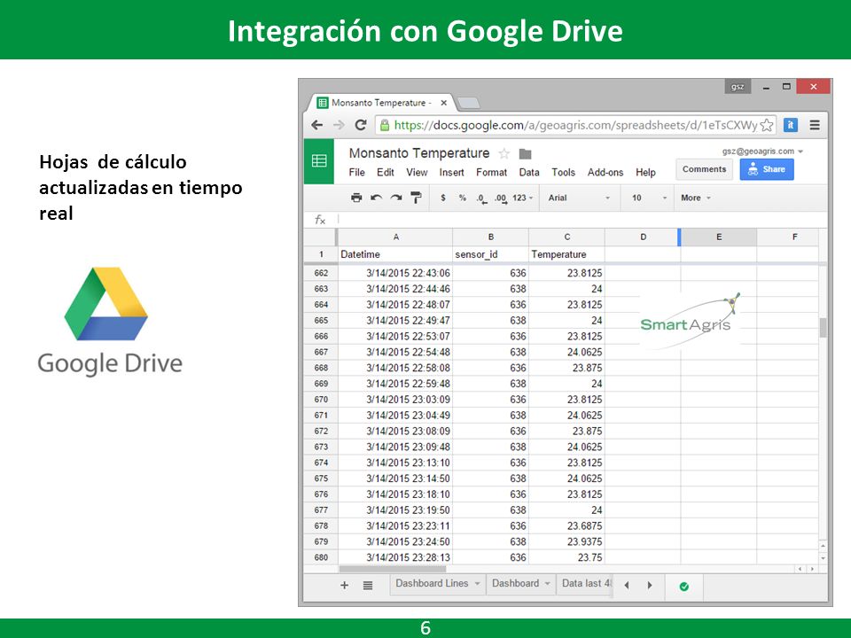
Task: Open the all sheets list icon
Action: pyautogui.click(x=368, y=586)
